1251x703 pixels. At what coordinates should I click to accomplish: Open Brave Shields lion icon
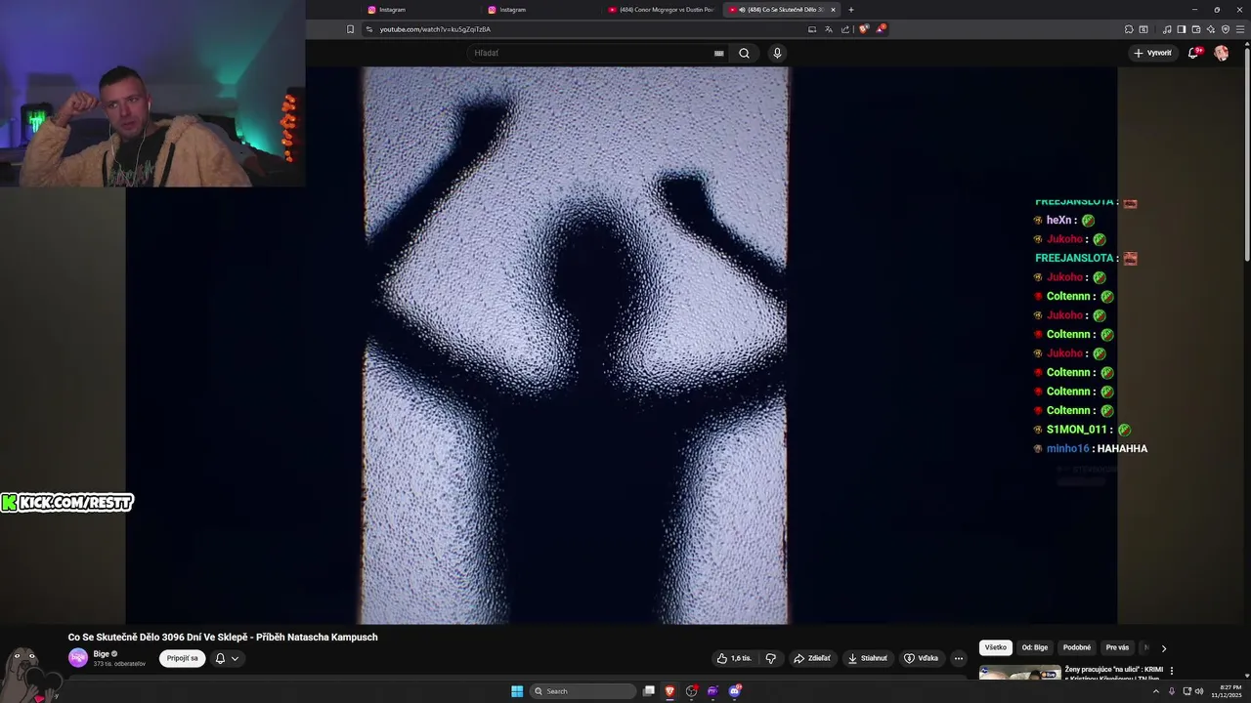[863, 29]
